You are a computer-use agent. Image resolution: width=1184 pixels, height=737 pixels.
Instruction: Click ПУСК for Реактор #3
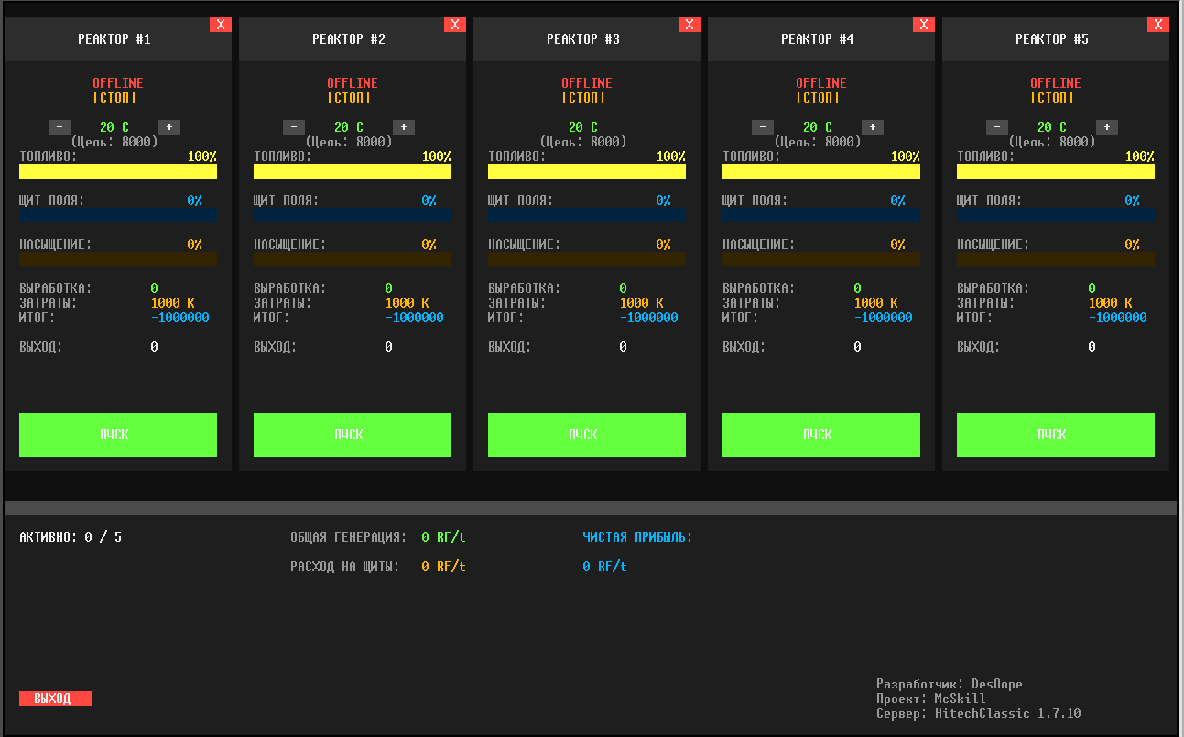click(587, 435)
